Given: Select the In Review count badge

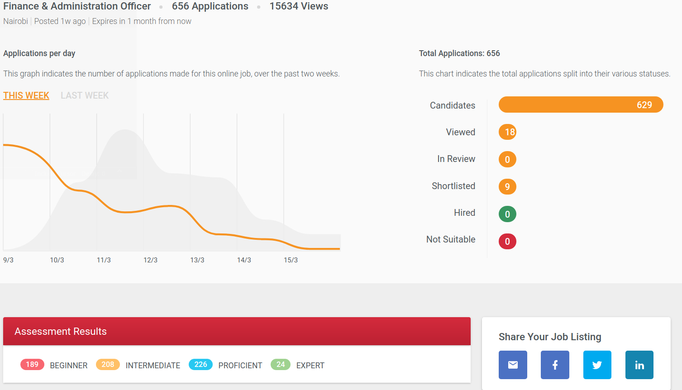Looking at the screenshot, I should click(x=507, y=159).
